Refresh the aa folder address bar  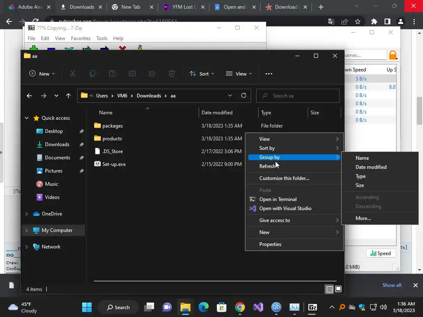244,95
